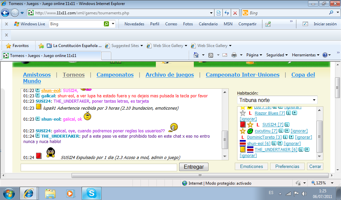Click the info icon next to cucutinu

tap(281, 131)
